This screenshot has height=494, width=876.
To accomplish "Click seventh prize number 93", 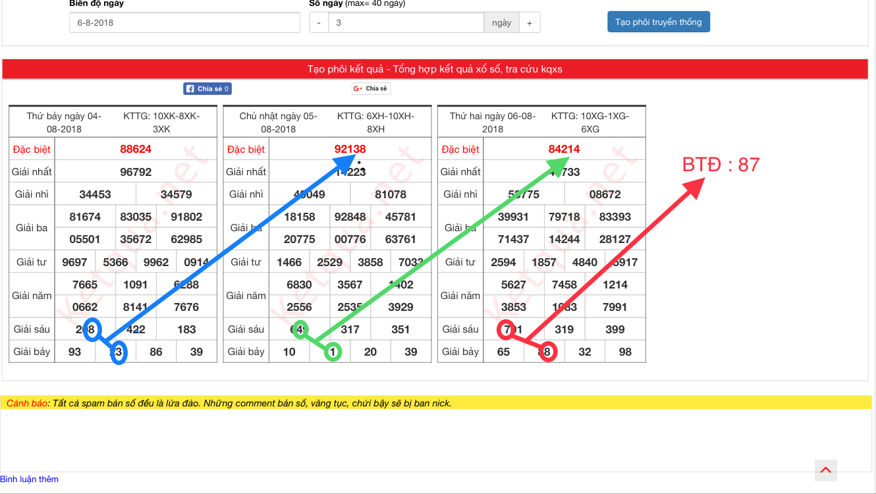I will point(74,352).
